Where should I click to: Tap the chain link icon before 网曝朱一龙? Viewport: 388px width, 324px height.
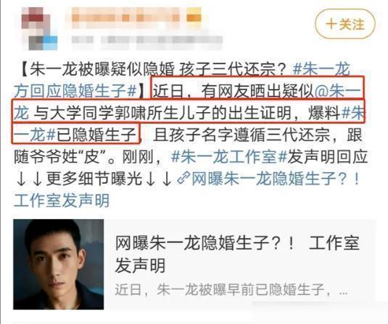pos(183,179)
